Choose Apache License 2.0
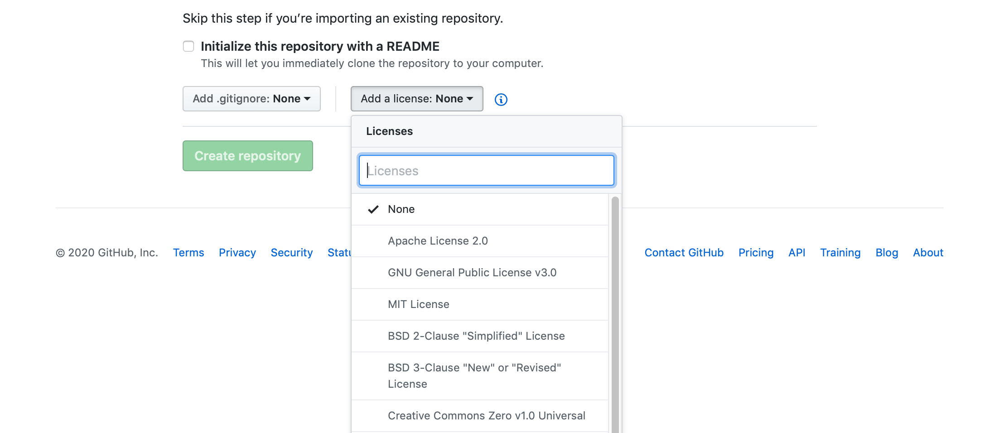985x433 pixels. point(480,241)
